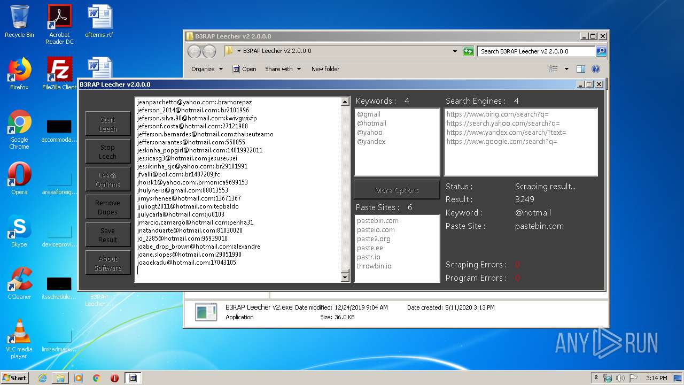Select paste2.org in Paste Sites list
This screenshot has width=684, height=385.
pos(374,239)
